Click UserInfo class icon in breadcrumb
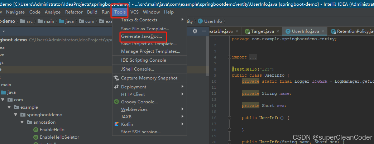The height and width of the screenshot is (144, 374). [200, 21]
